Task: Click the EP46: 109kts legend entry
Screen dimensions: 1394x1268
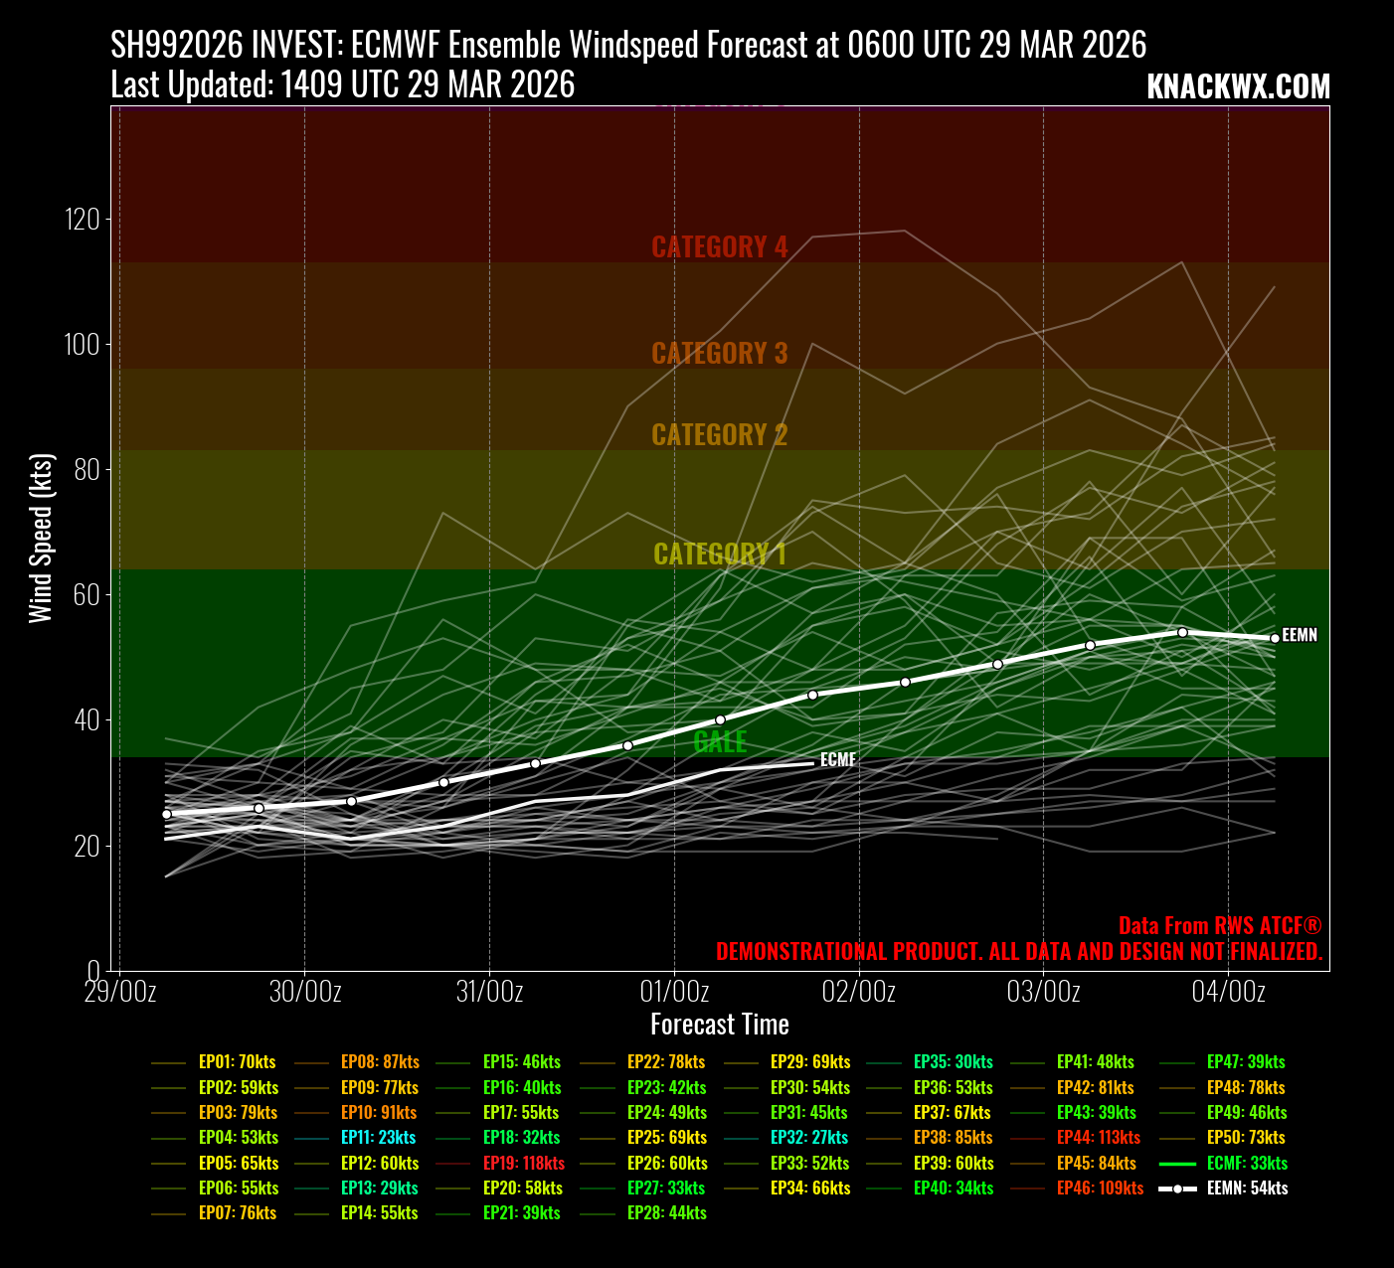Action: (1098, 1189)
